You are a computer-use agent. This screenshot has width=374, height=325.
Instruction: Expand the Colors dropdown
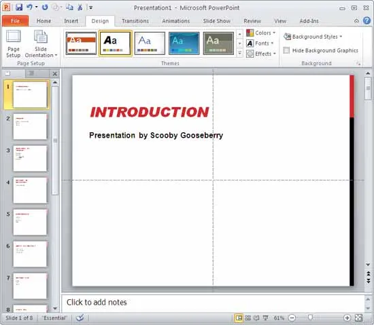pyautogui.click(x=261, y=33)
